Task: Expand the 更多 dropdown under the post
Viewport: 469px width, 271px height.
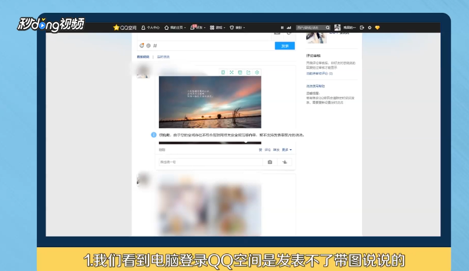Action: click(287, 150)
